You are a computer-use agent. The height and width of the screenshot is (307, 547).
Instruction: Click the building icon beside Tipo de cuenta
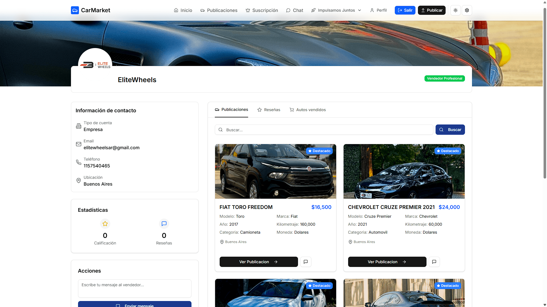click(x=79, y=126)
